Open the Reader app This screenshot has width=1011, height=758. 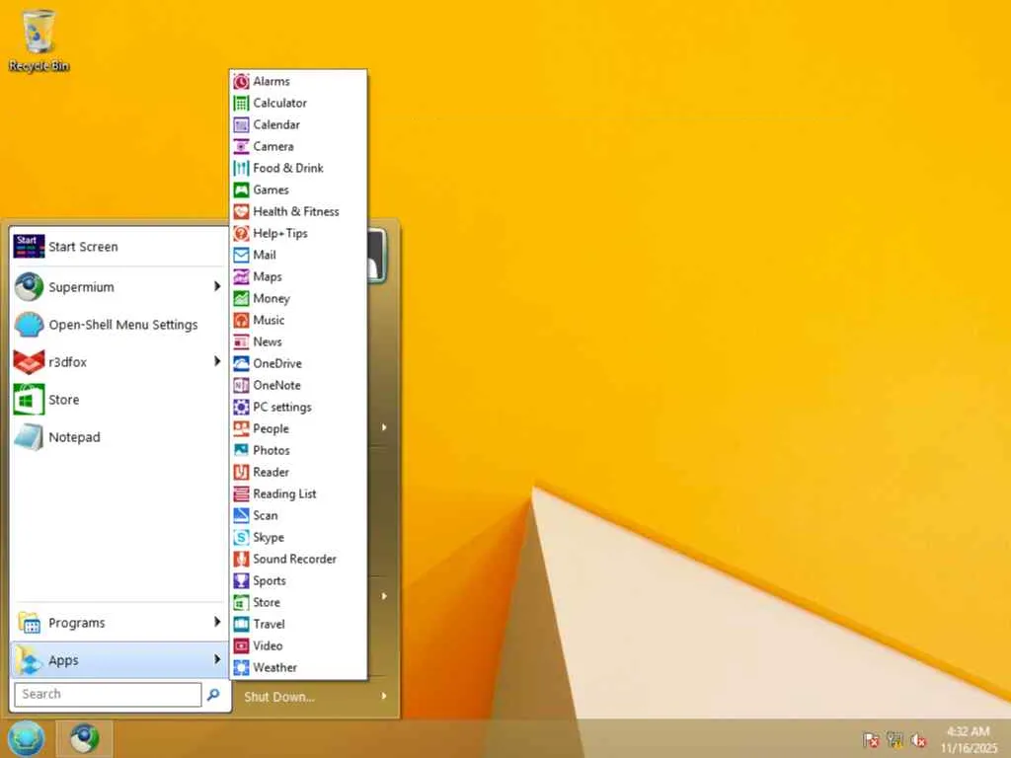point(298,472)
